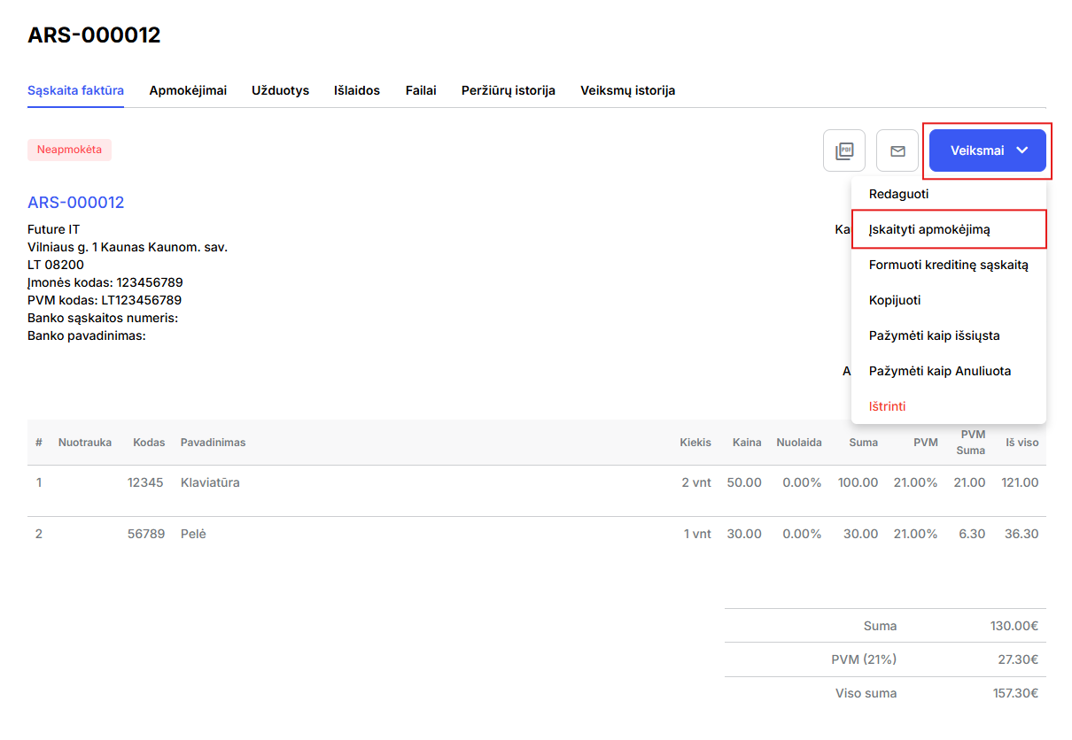
Task: Click the 27.30€ PVM value
Action: [x=1017, y=659]
